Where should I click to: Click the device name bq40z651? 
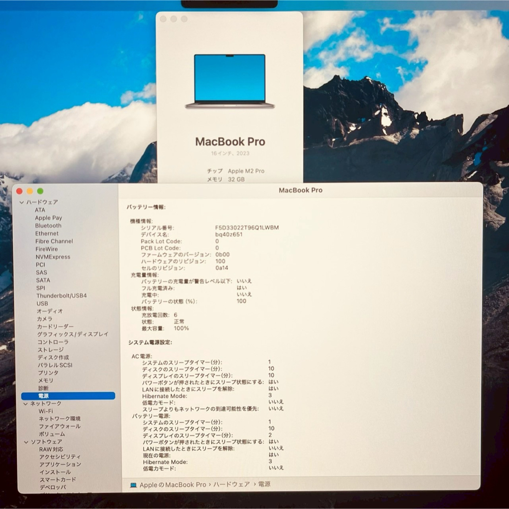click(x=229, y=234)
